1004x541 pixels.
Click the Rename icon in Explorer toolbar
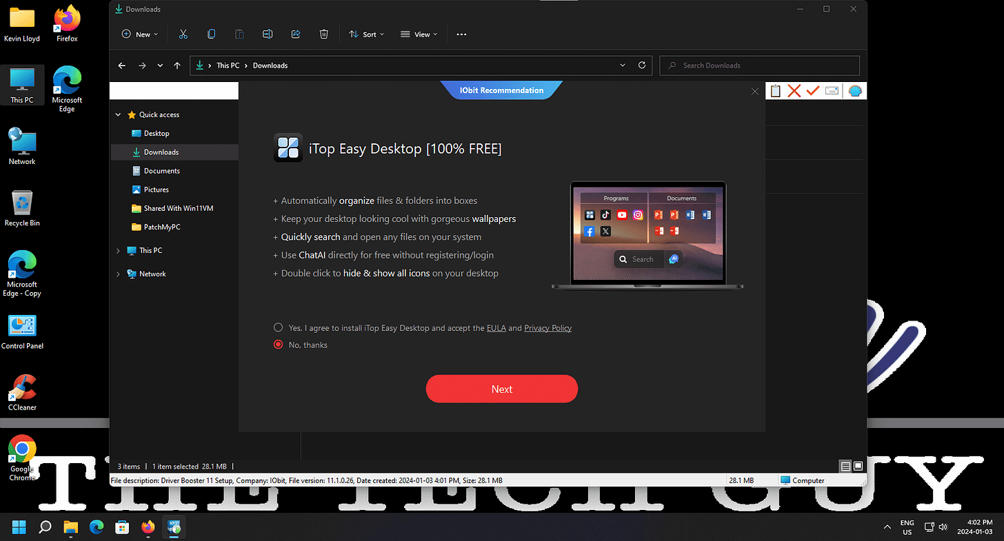click(268, 34)
